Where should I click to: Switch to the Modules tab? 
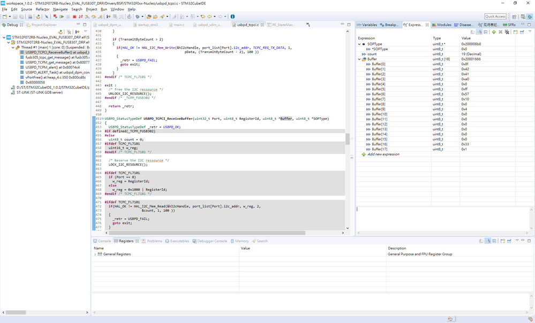coord(442,25)
